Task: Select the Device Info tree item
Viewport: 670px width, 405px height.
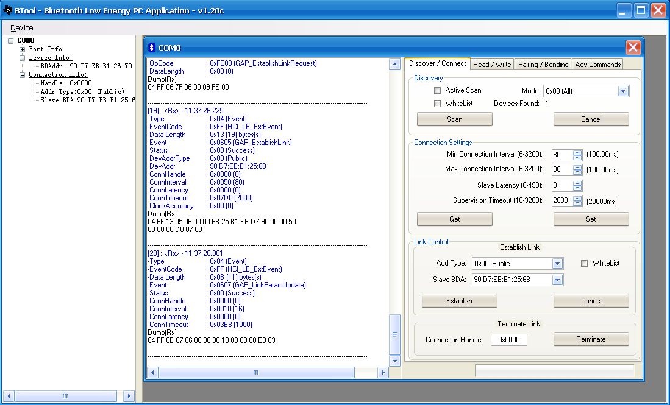Action: pos(51,58)
